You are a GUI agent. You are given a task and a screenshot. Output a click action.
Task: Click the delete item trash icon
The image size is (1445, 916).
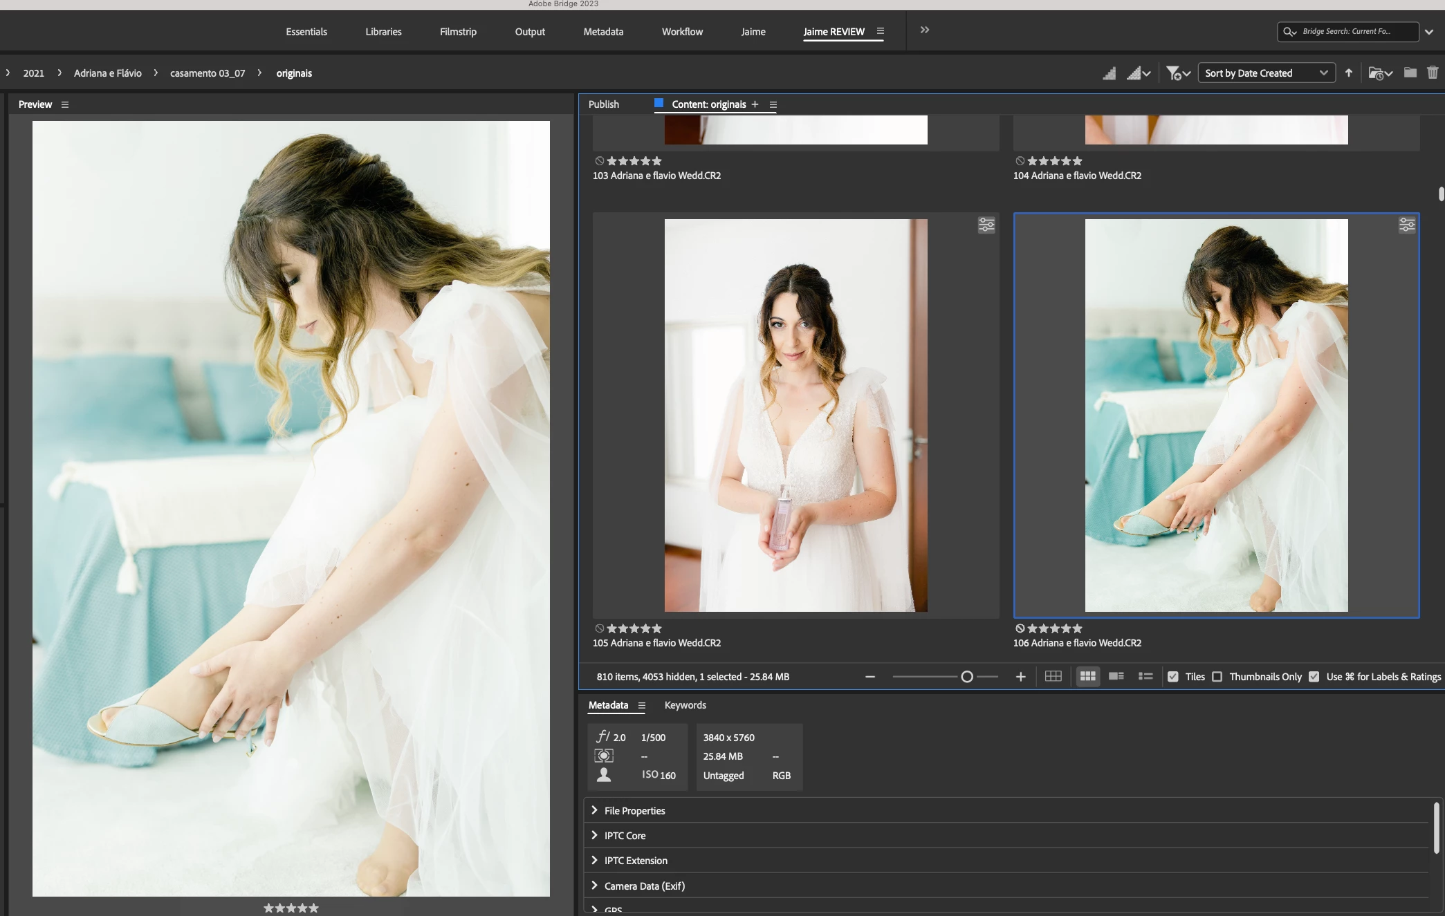pyautogui.click(x=1433, y=73)
